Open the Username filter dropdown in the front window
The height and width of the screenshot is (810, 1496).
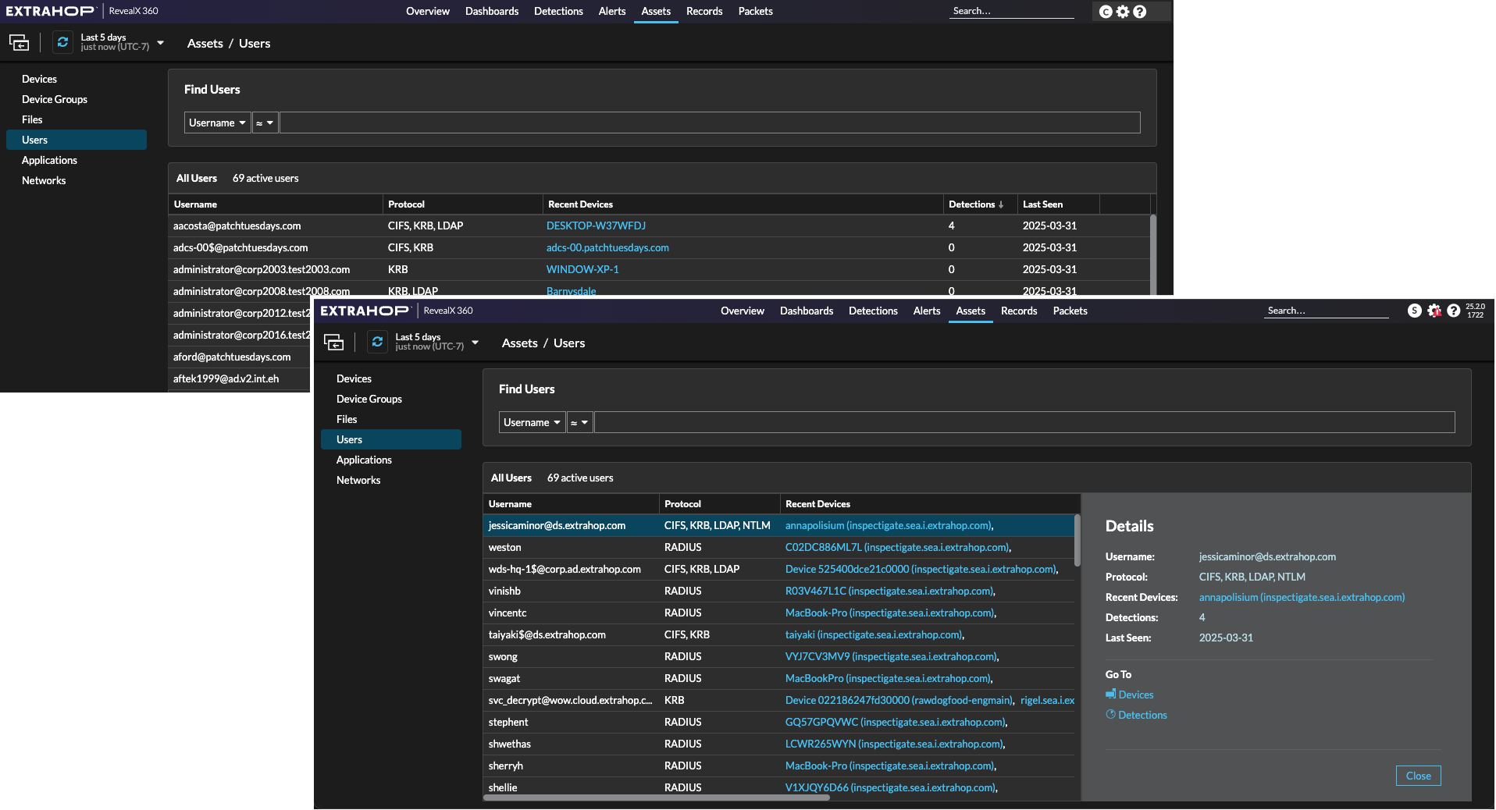coord(532,422)
